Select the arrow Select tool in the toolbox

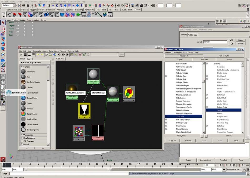(x=3, y=23)
